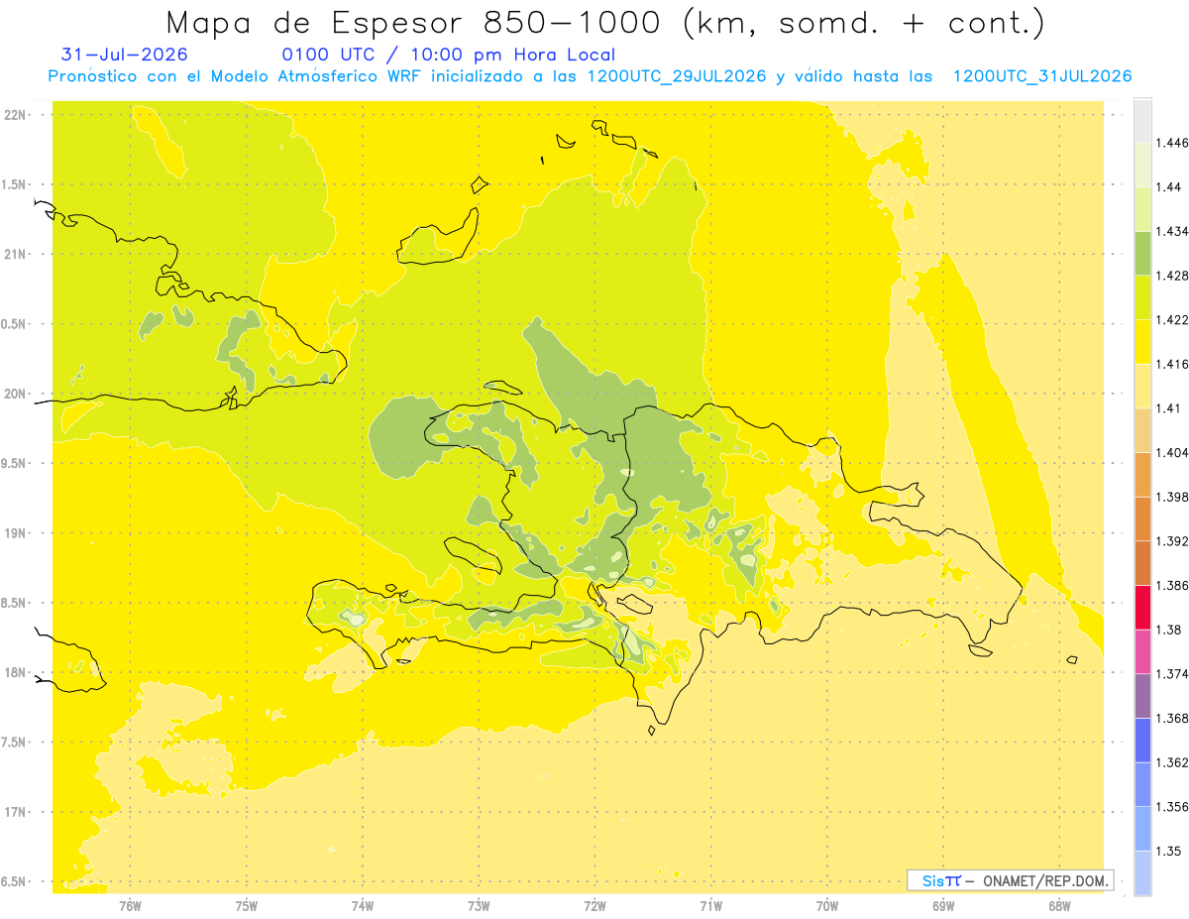Click the longitude label "74W"
The width and height of the screenshot is (1189, 919).
[x=362, y=905]
